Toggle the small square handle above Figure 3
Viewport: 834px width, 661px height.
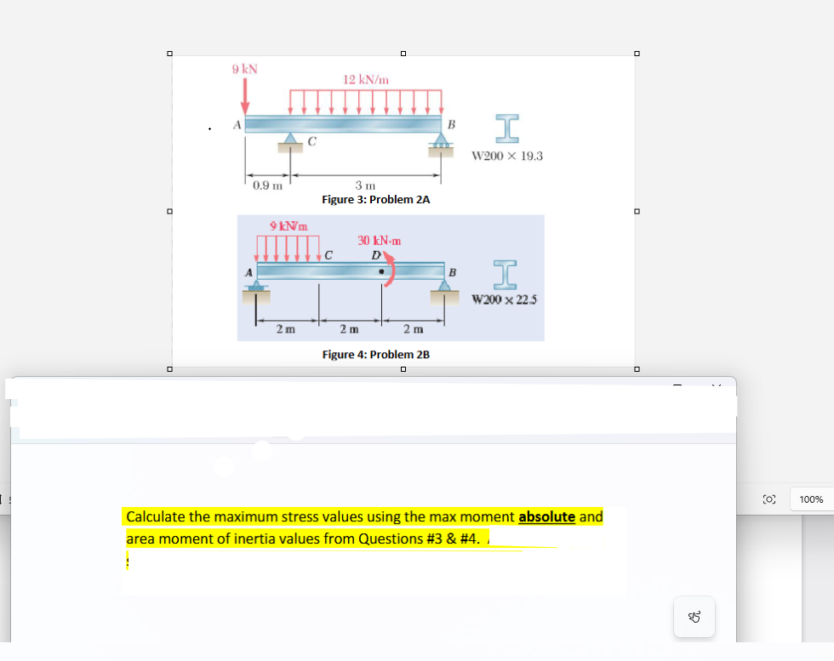pyautogui.click(x=403, y=53)
